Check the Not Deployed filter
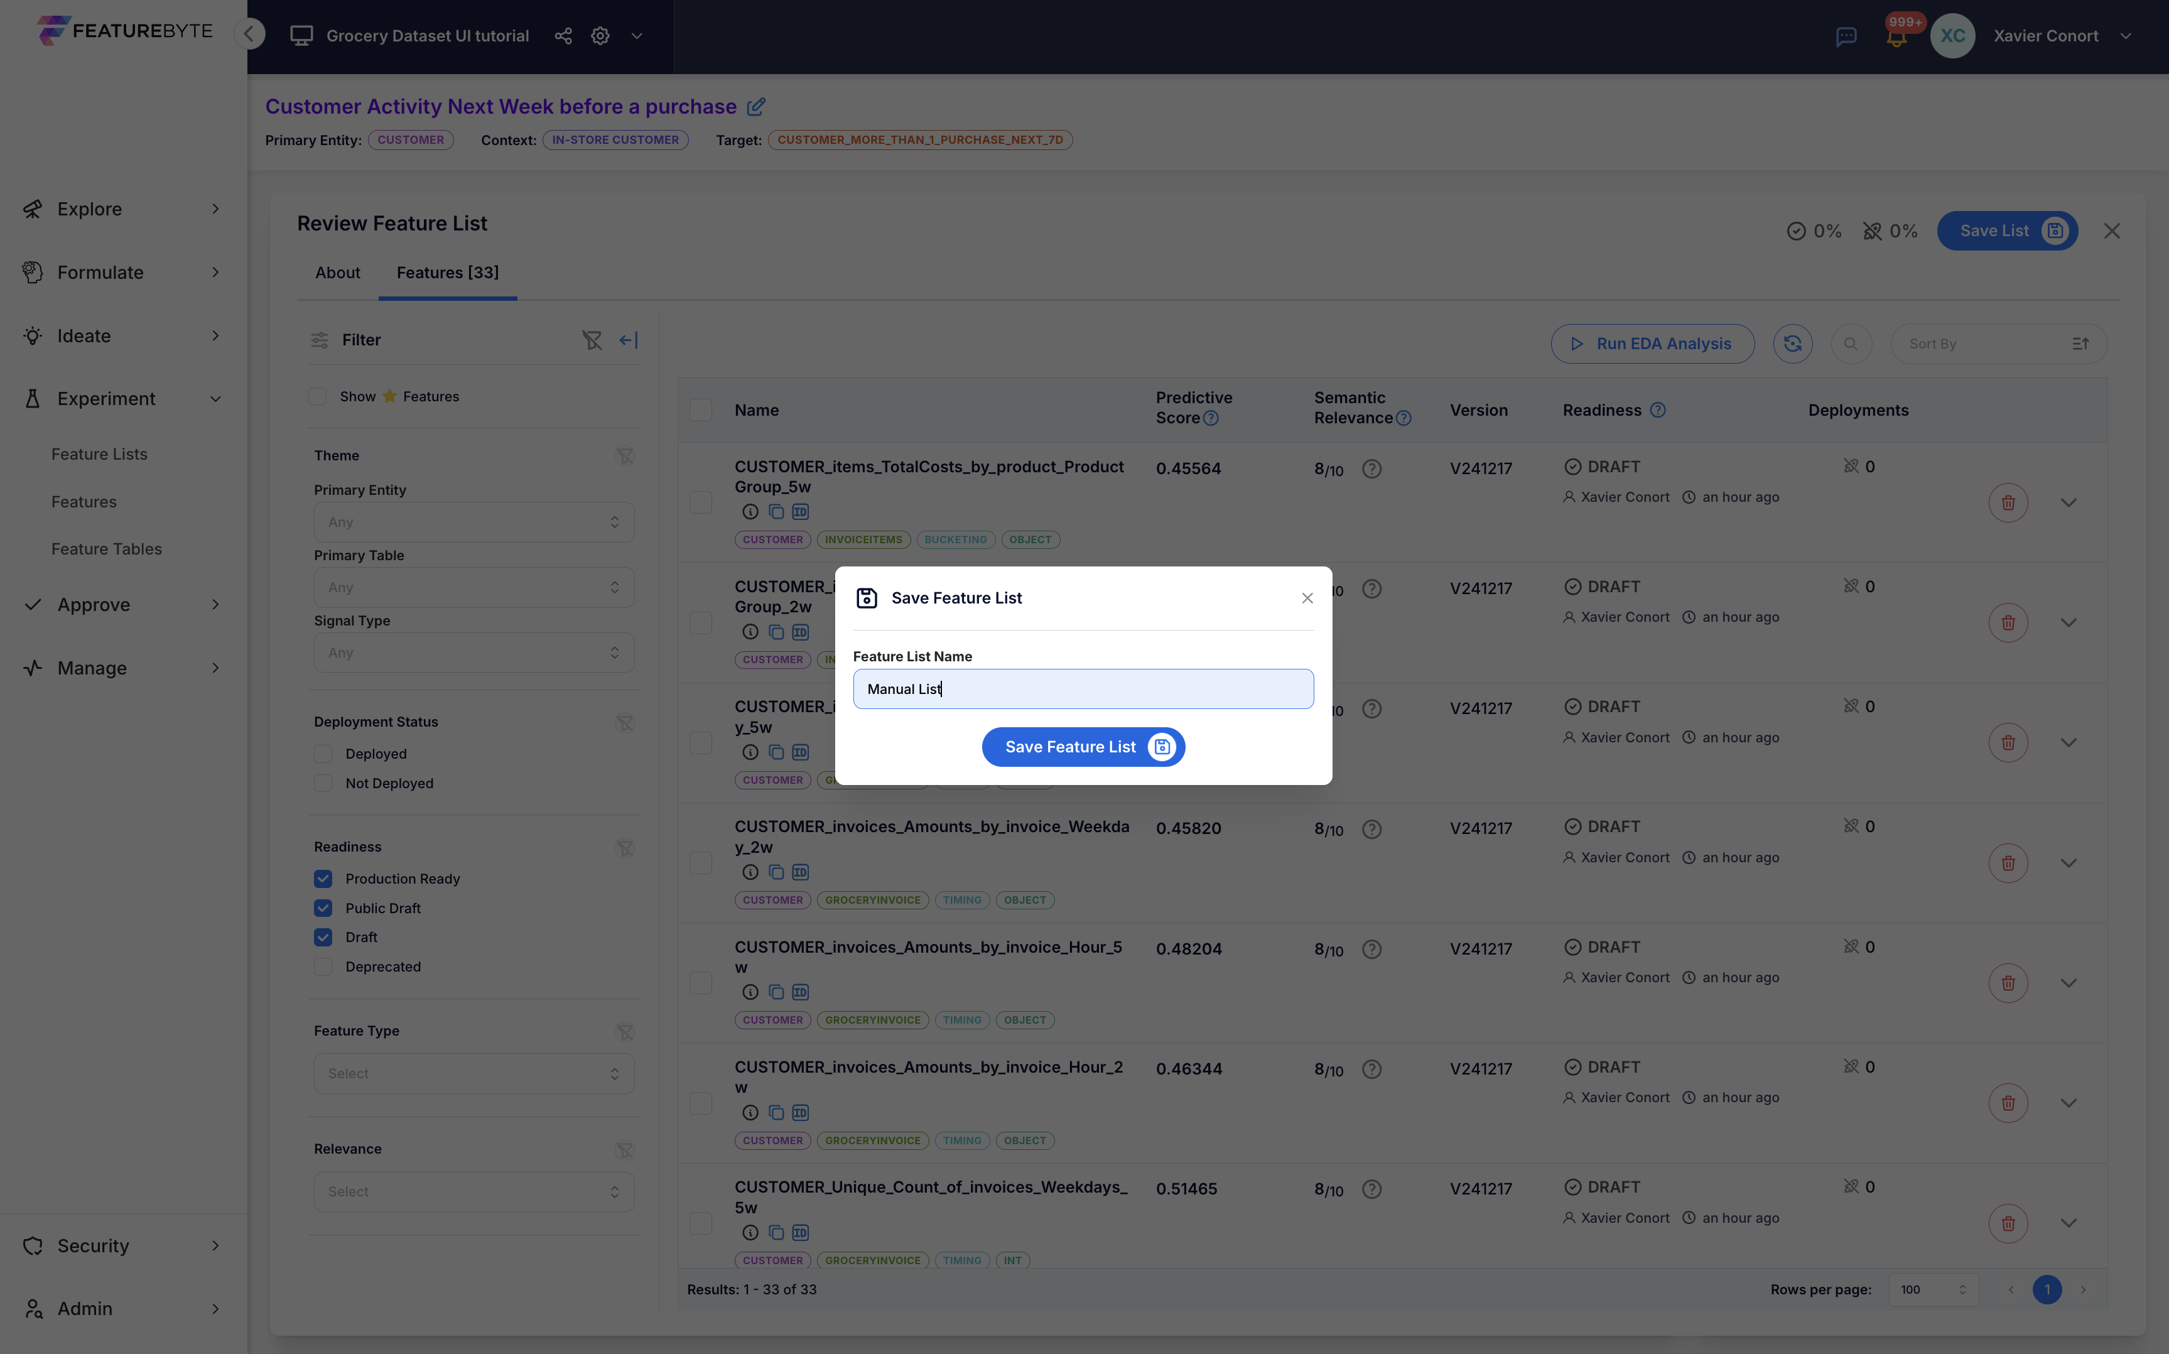2169x1354 pixels. pyautogui.click(x=323, y=784)
